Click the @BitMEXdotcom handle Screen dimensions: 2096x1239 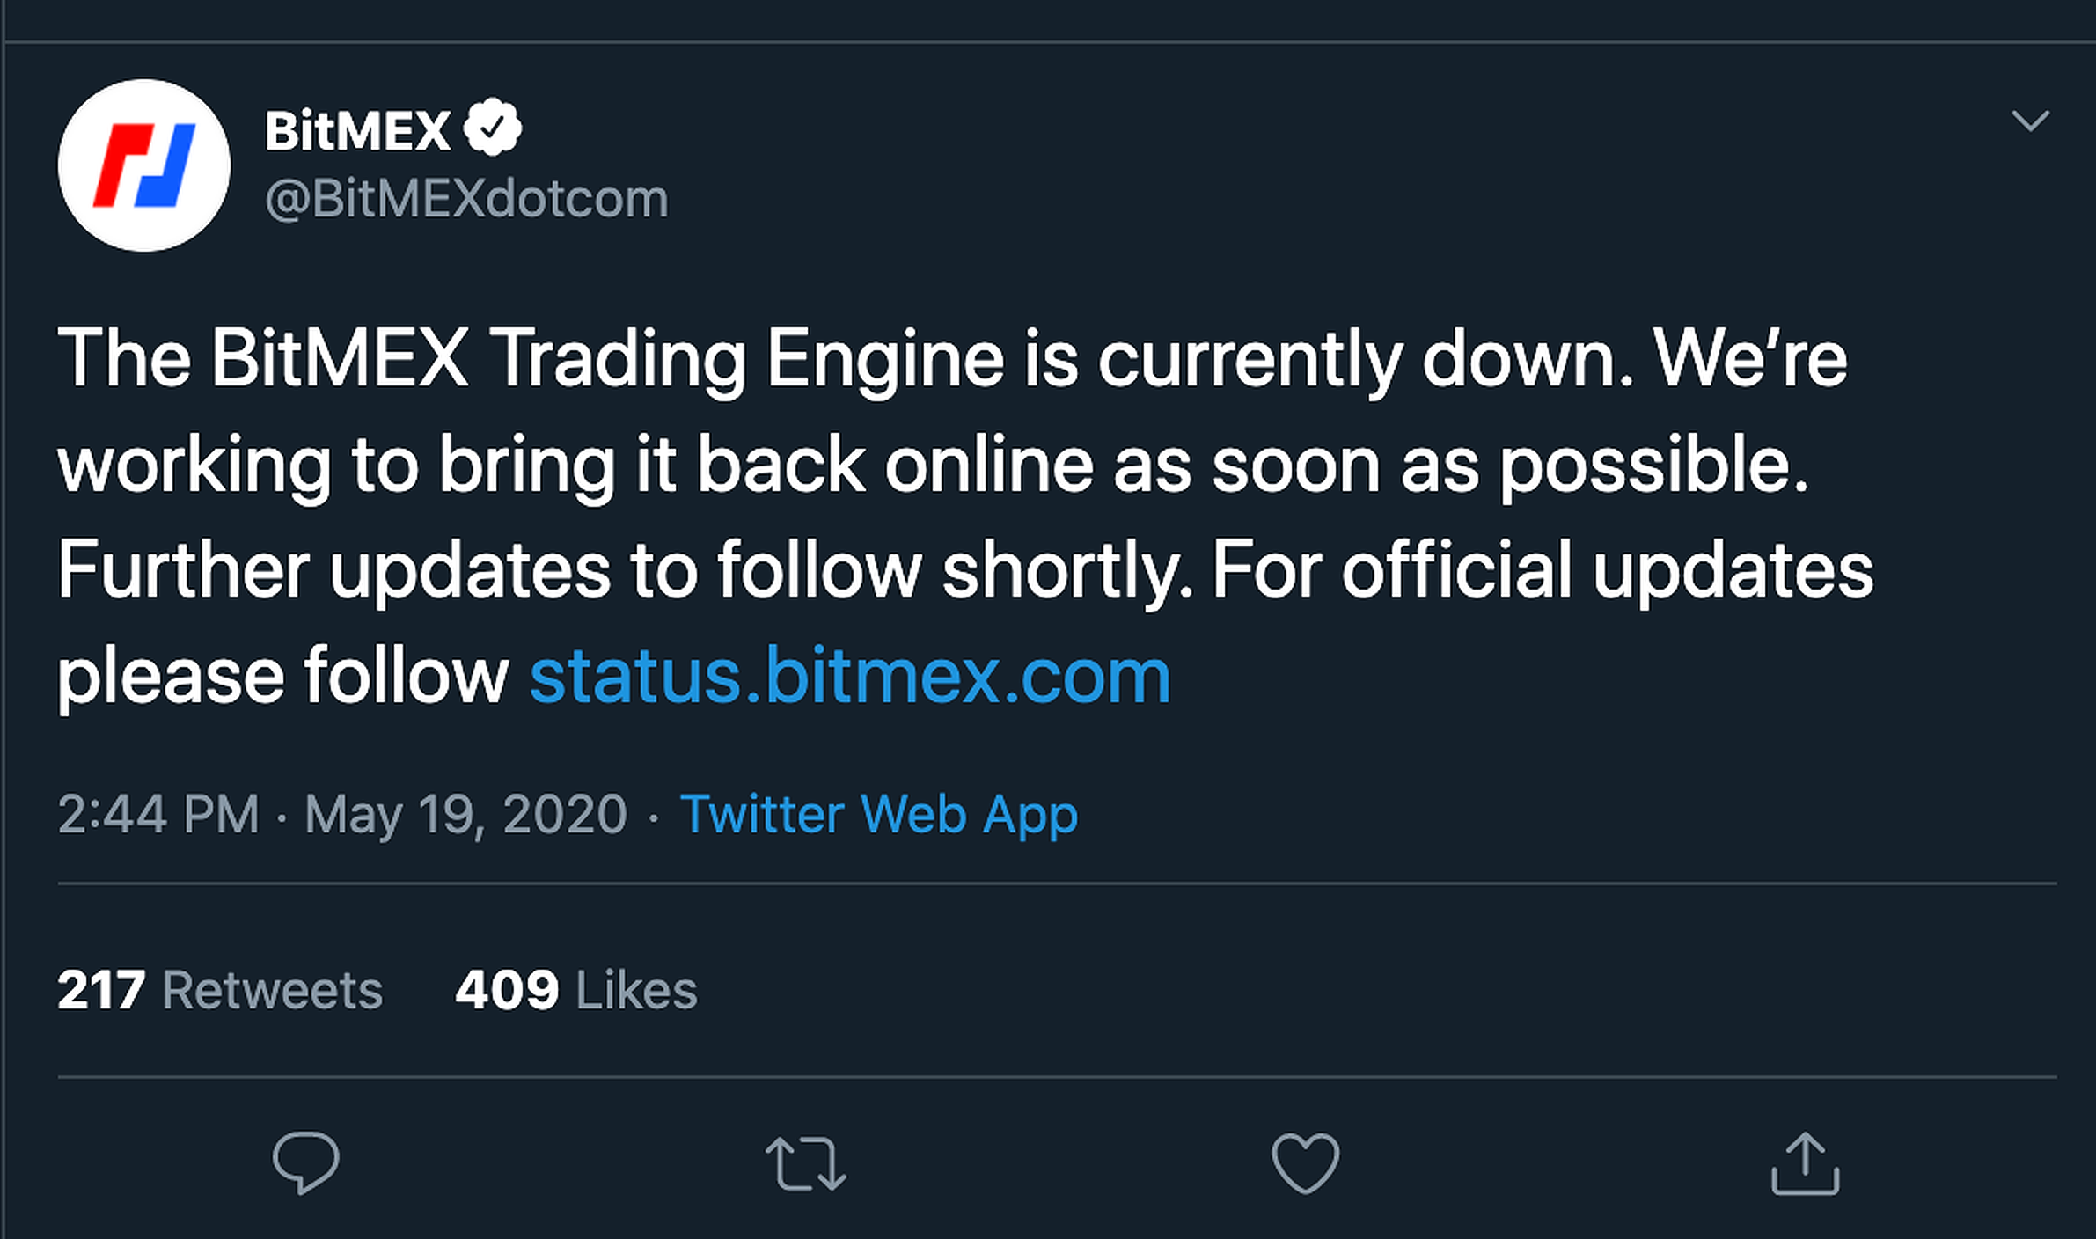[x=466, y=199]
